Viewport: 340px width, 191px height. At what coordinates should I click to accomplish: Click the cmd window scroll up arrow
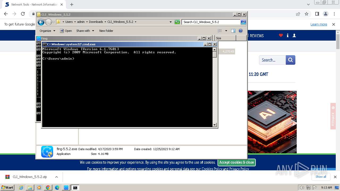point(214,49)
